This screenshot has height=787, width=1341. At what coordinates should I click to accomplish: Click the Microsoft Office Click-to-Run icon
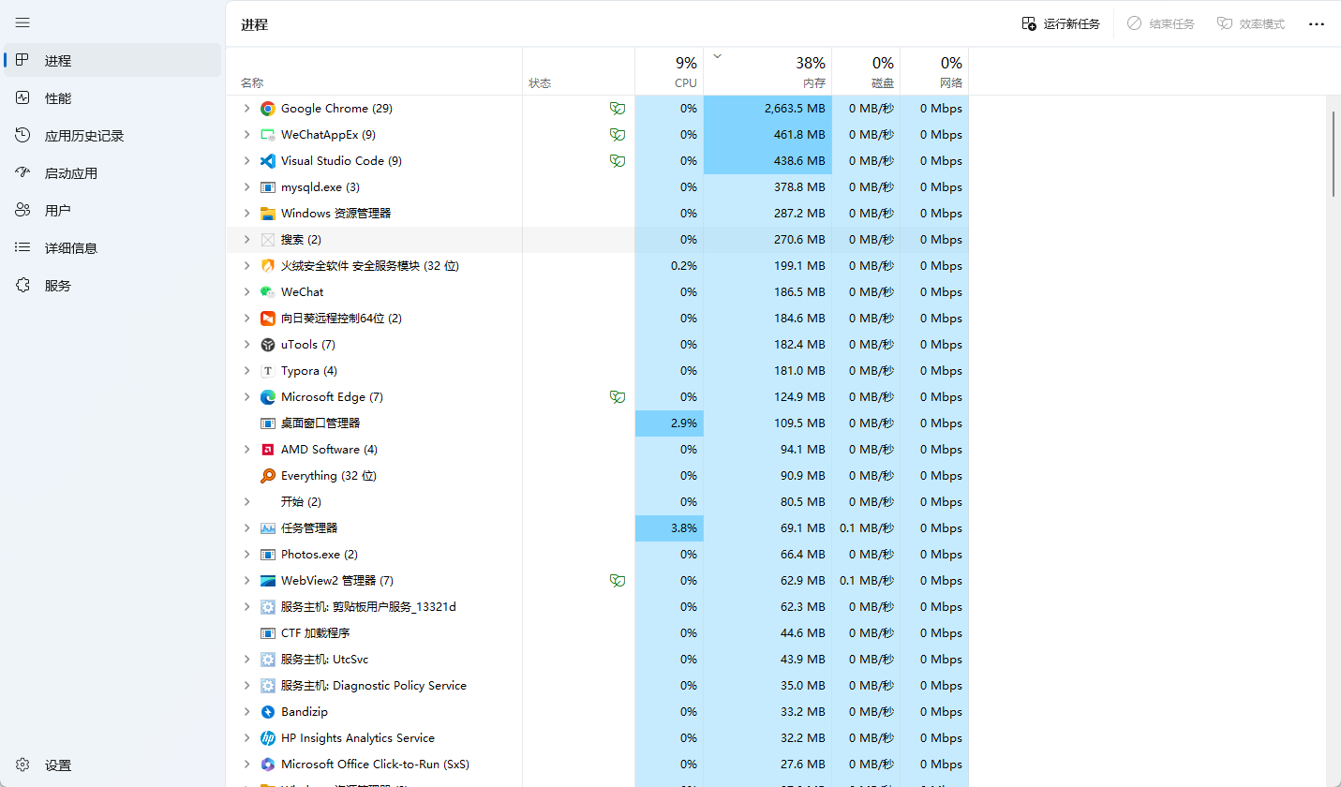tap(268, 765)
